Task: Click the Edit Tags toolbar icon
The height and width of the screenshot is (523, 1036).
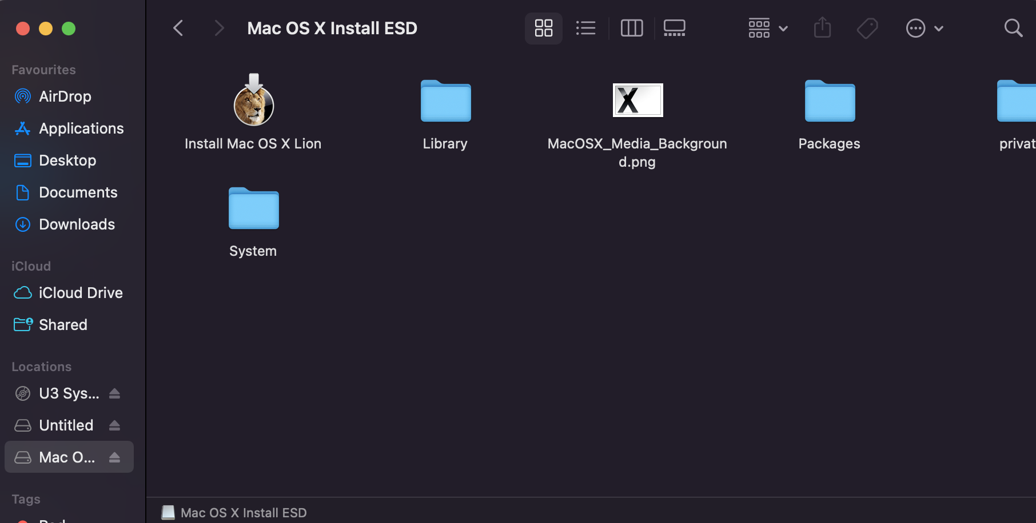Action: [x=867, y=28]
